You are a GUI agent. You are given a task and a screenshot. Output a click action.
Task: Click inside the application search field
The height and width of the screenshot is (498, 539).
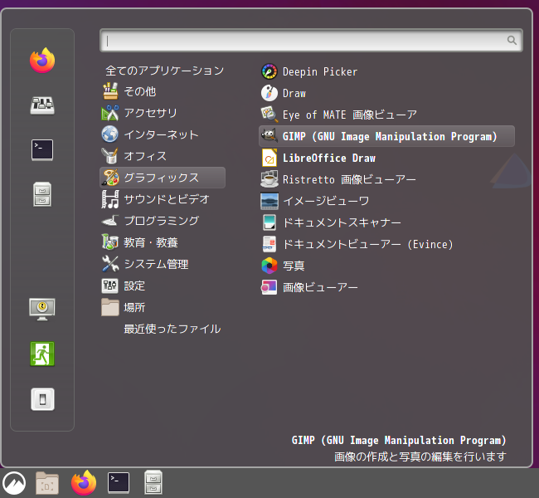[311, 41]
